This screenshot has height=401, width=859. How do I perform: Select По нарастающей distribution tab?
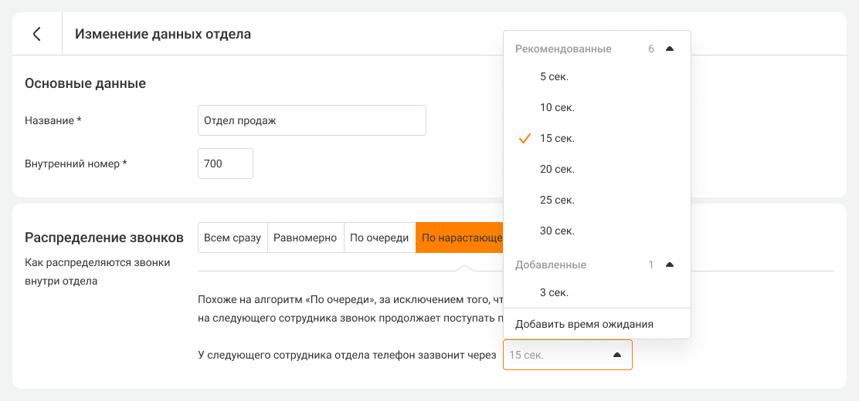[460, 238]
